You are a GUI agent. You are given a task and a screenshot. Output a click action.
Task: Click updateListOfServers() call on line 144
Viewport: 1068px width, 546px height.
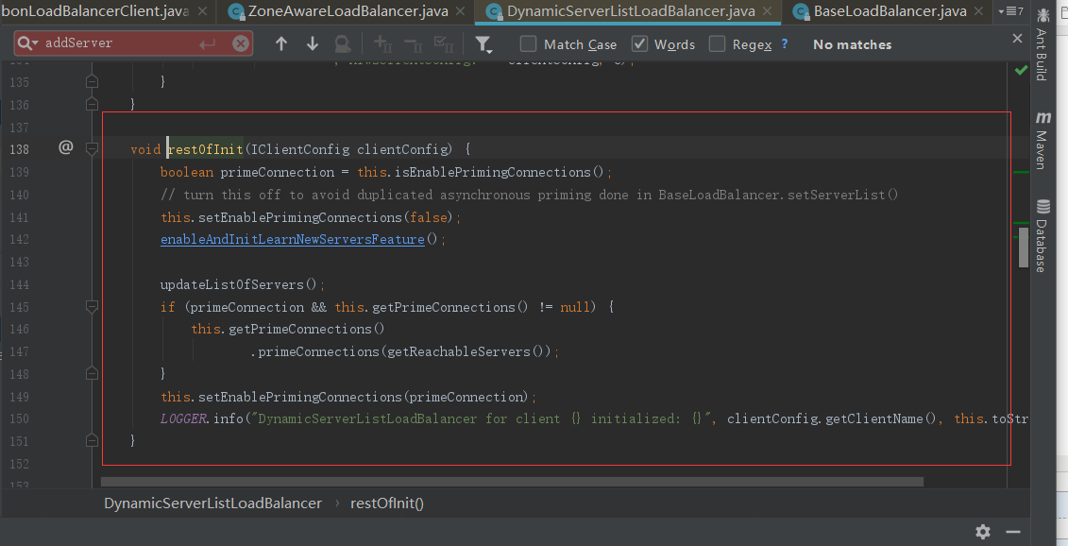tap(238, 284)
